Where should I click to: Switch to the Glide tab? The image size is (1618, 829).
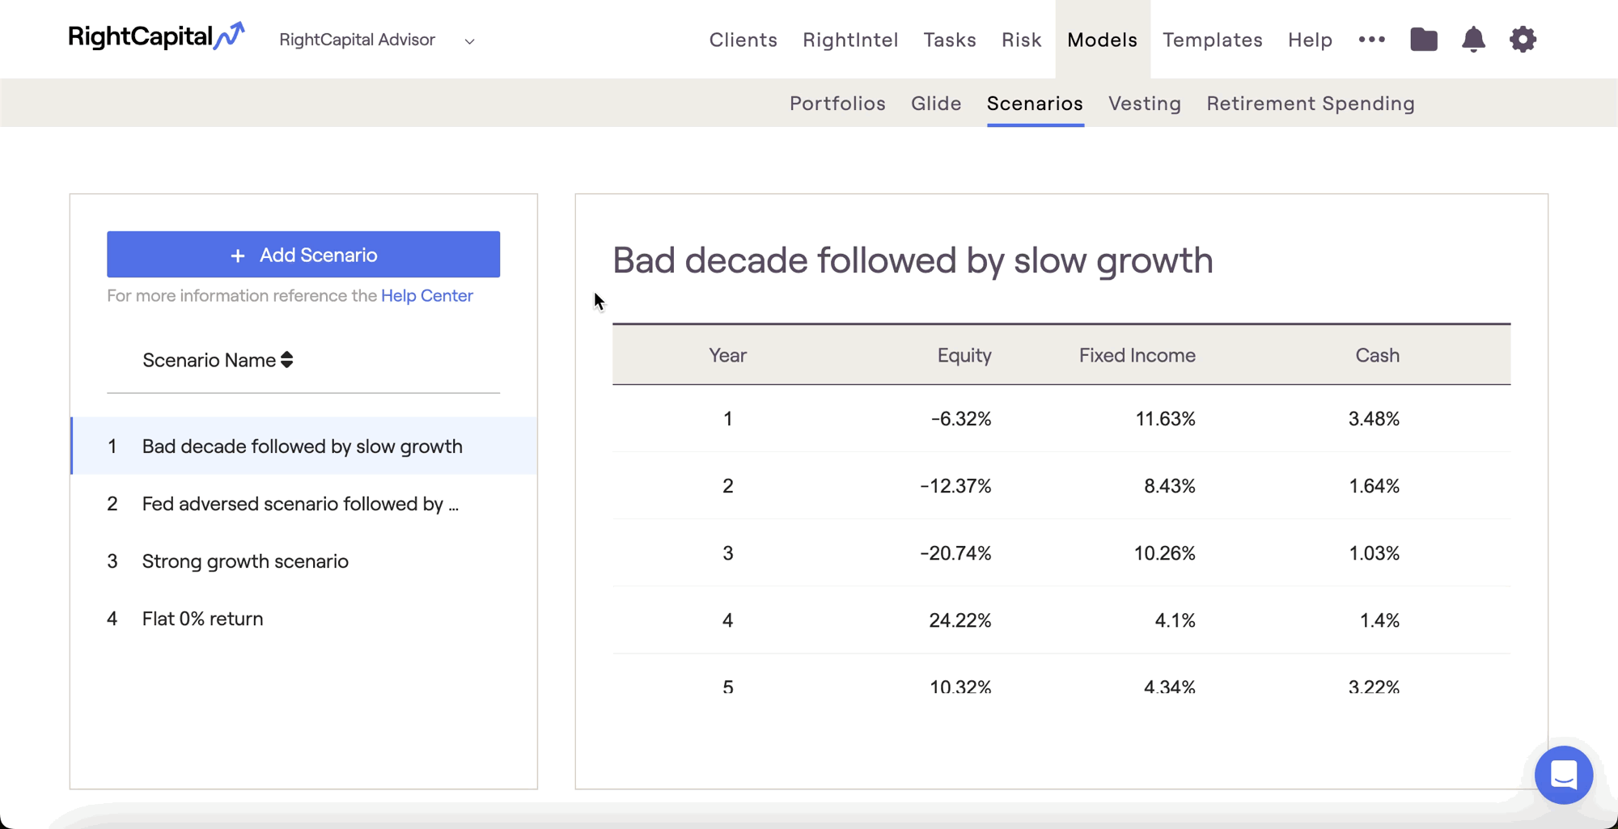click(936, 104)
